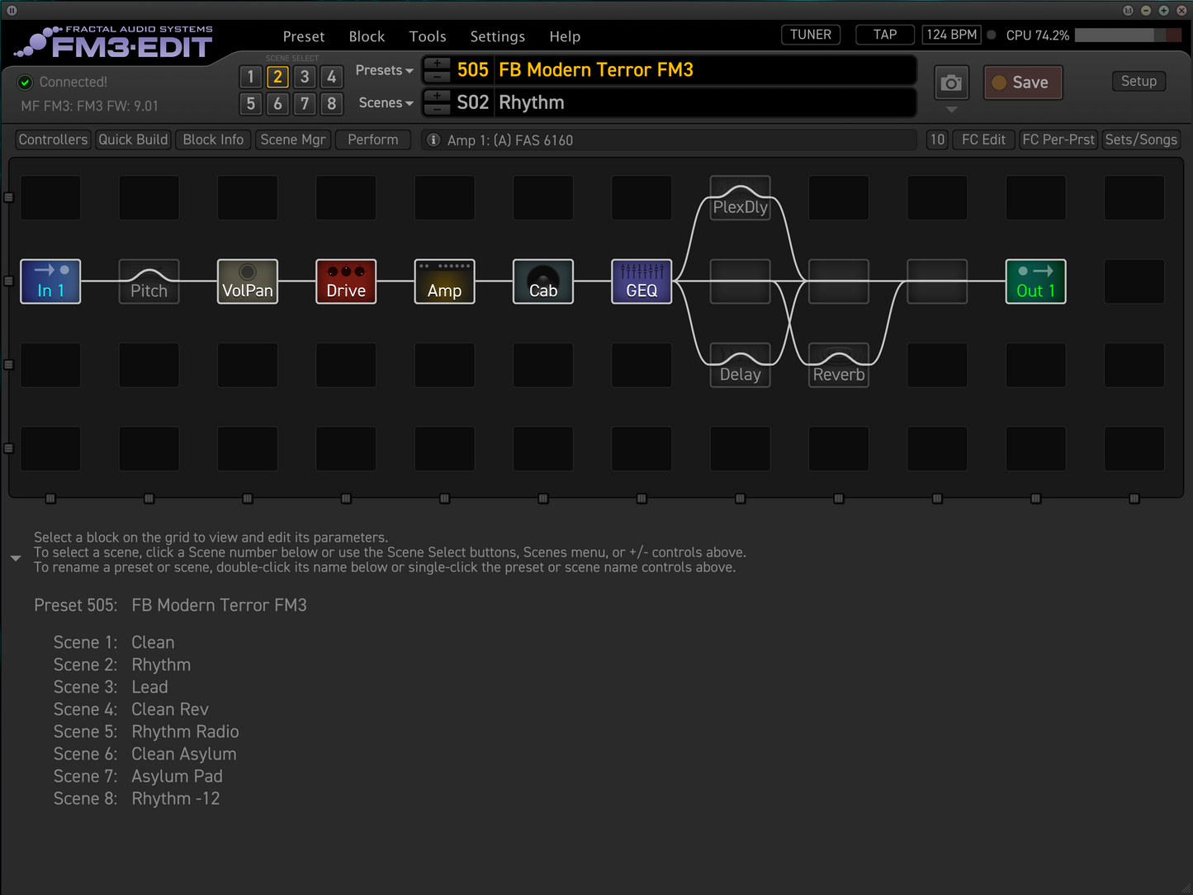Viewport: 1193px width, 895px height.
Task: Click the bypassed PlexDly block
Action: tap(740, 198)
